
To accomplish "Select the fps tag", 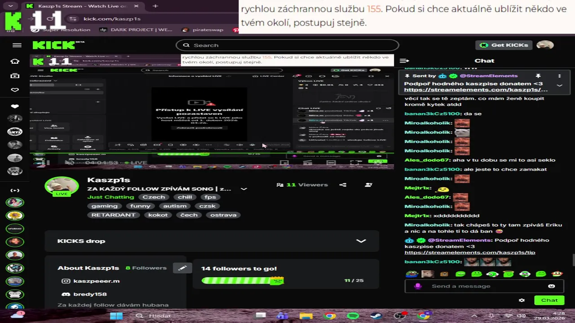I will click(210, 197).
